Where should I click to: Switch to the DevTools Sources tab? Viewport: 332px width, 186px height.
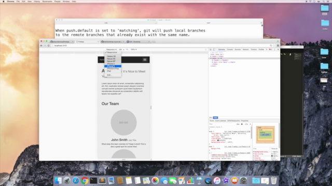coord(238,50)
